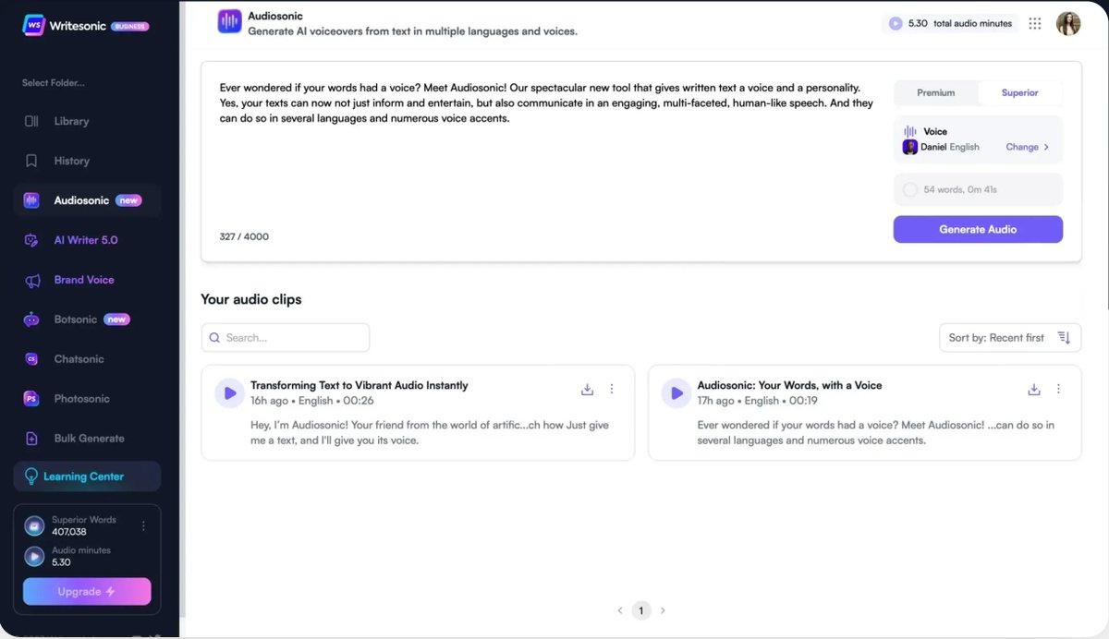This screenshot has width=1109, height=639.
Task: Select the Audiosonic sidebar icon
Action: pyautogui.click(x=31, y=200)
